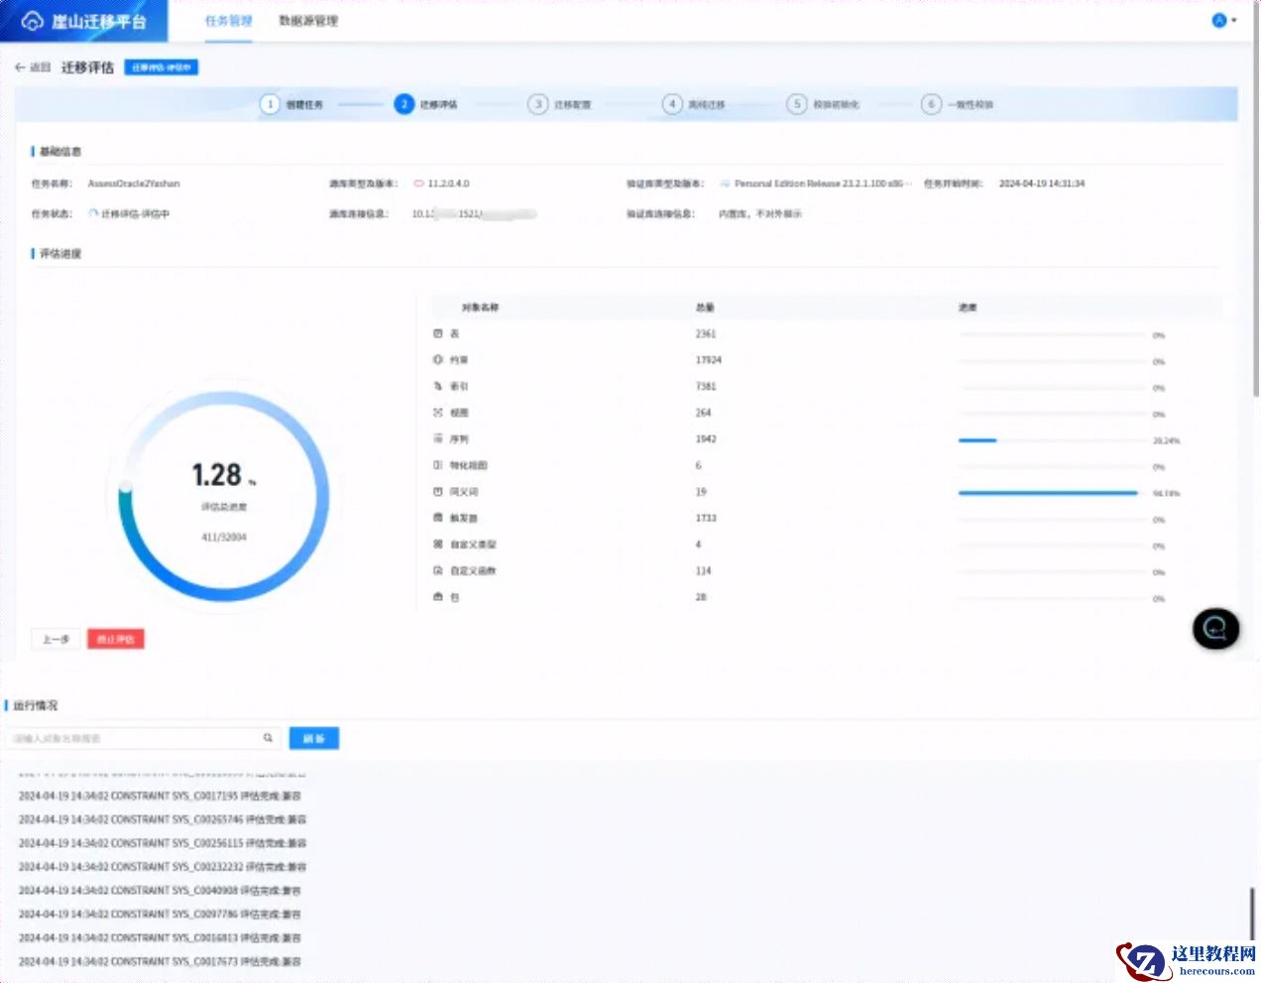Click the red stop-evaluation button
The width and height of the screenshot is (1261, 983).
pos(116,640)
